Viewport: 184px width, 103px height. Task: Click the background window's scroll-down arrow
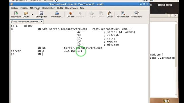click(176, 96)
